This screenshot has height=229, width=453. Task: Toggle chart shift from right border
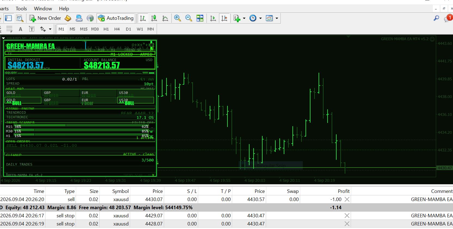(224, 18)
